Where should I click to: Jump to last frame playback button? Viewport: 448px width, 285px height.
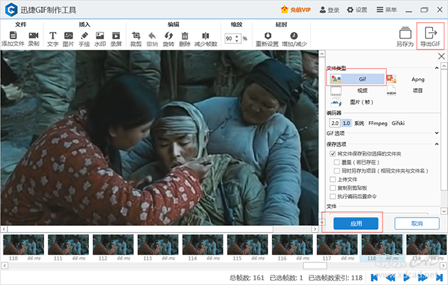[x=439, y=277]
